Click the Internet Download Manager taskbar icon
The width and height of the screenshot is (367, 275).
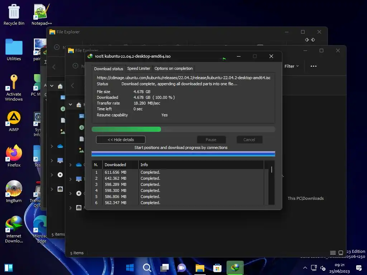click(x=235, y=268)
